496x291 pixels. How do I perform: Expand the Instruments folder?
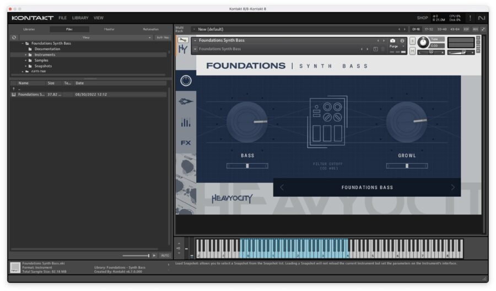pyautogui.click(x=25, y=55)
